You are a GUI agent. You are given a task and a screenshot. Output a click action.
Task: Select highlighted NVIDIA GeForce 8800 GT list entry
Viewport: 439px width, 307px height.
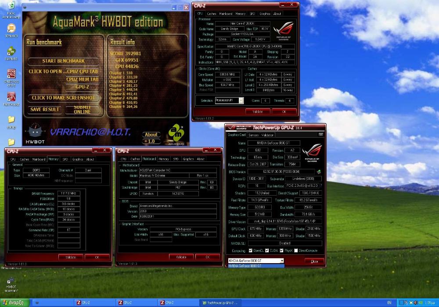(256, 266)
